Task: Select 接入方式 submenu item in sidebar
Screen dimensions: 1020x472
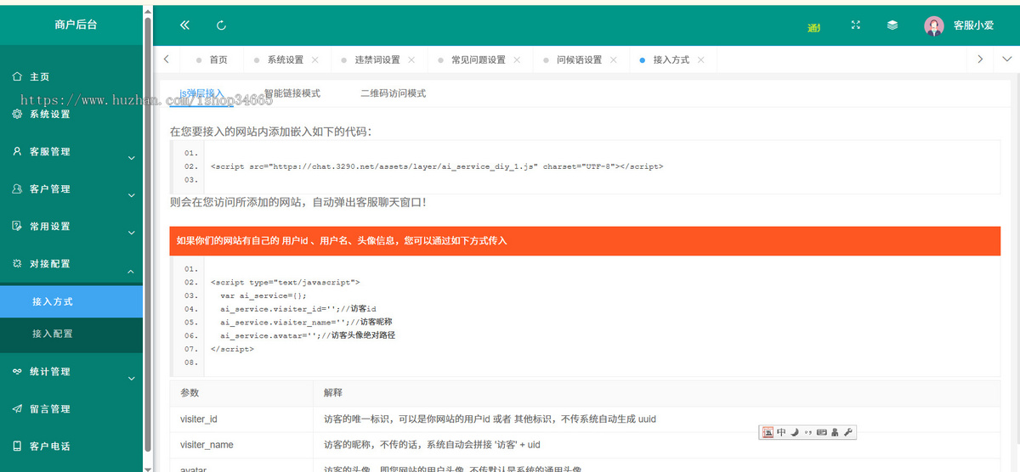Action: tap(71, 301)
